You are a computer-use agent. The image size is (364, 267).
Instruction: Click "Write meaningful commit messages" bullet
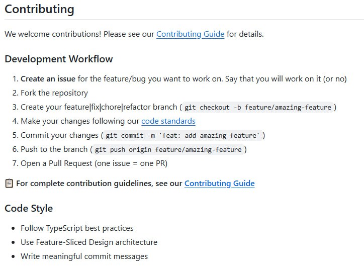[84, 256]
